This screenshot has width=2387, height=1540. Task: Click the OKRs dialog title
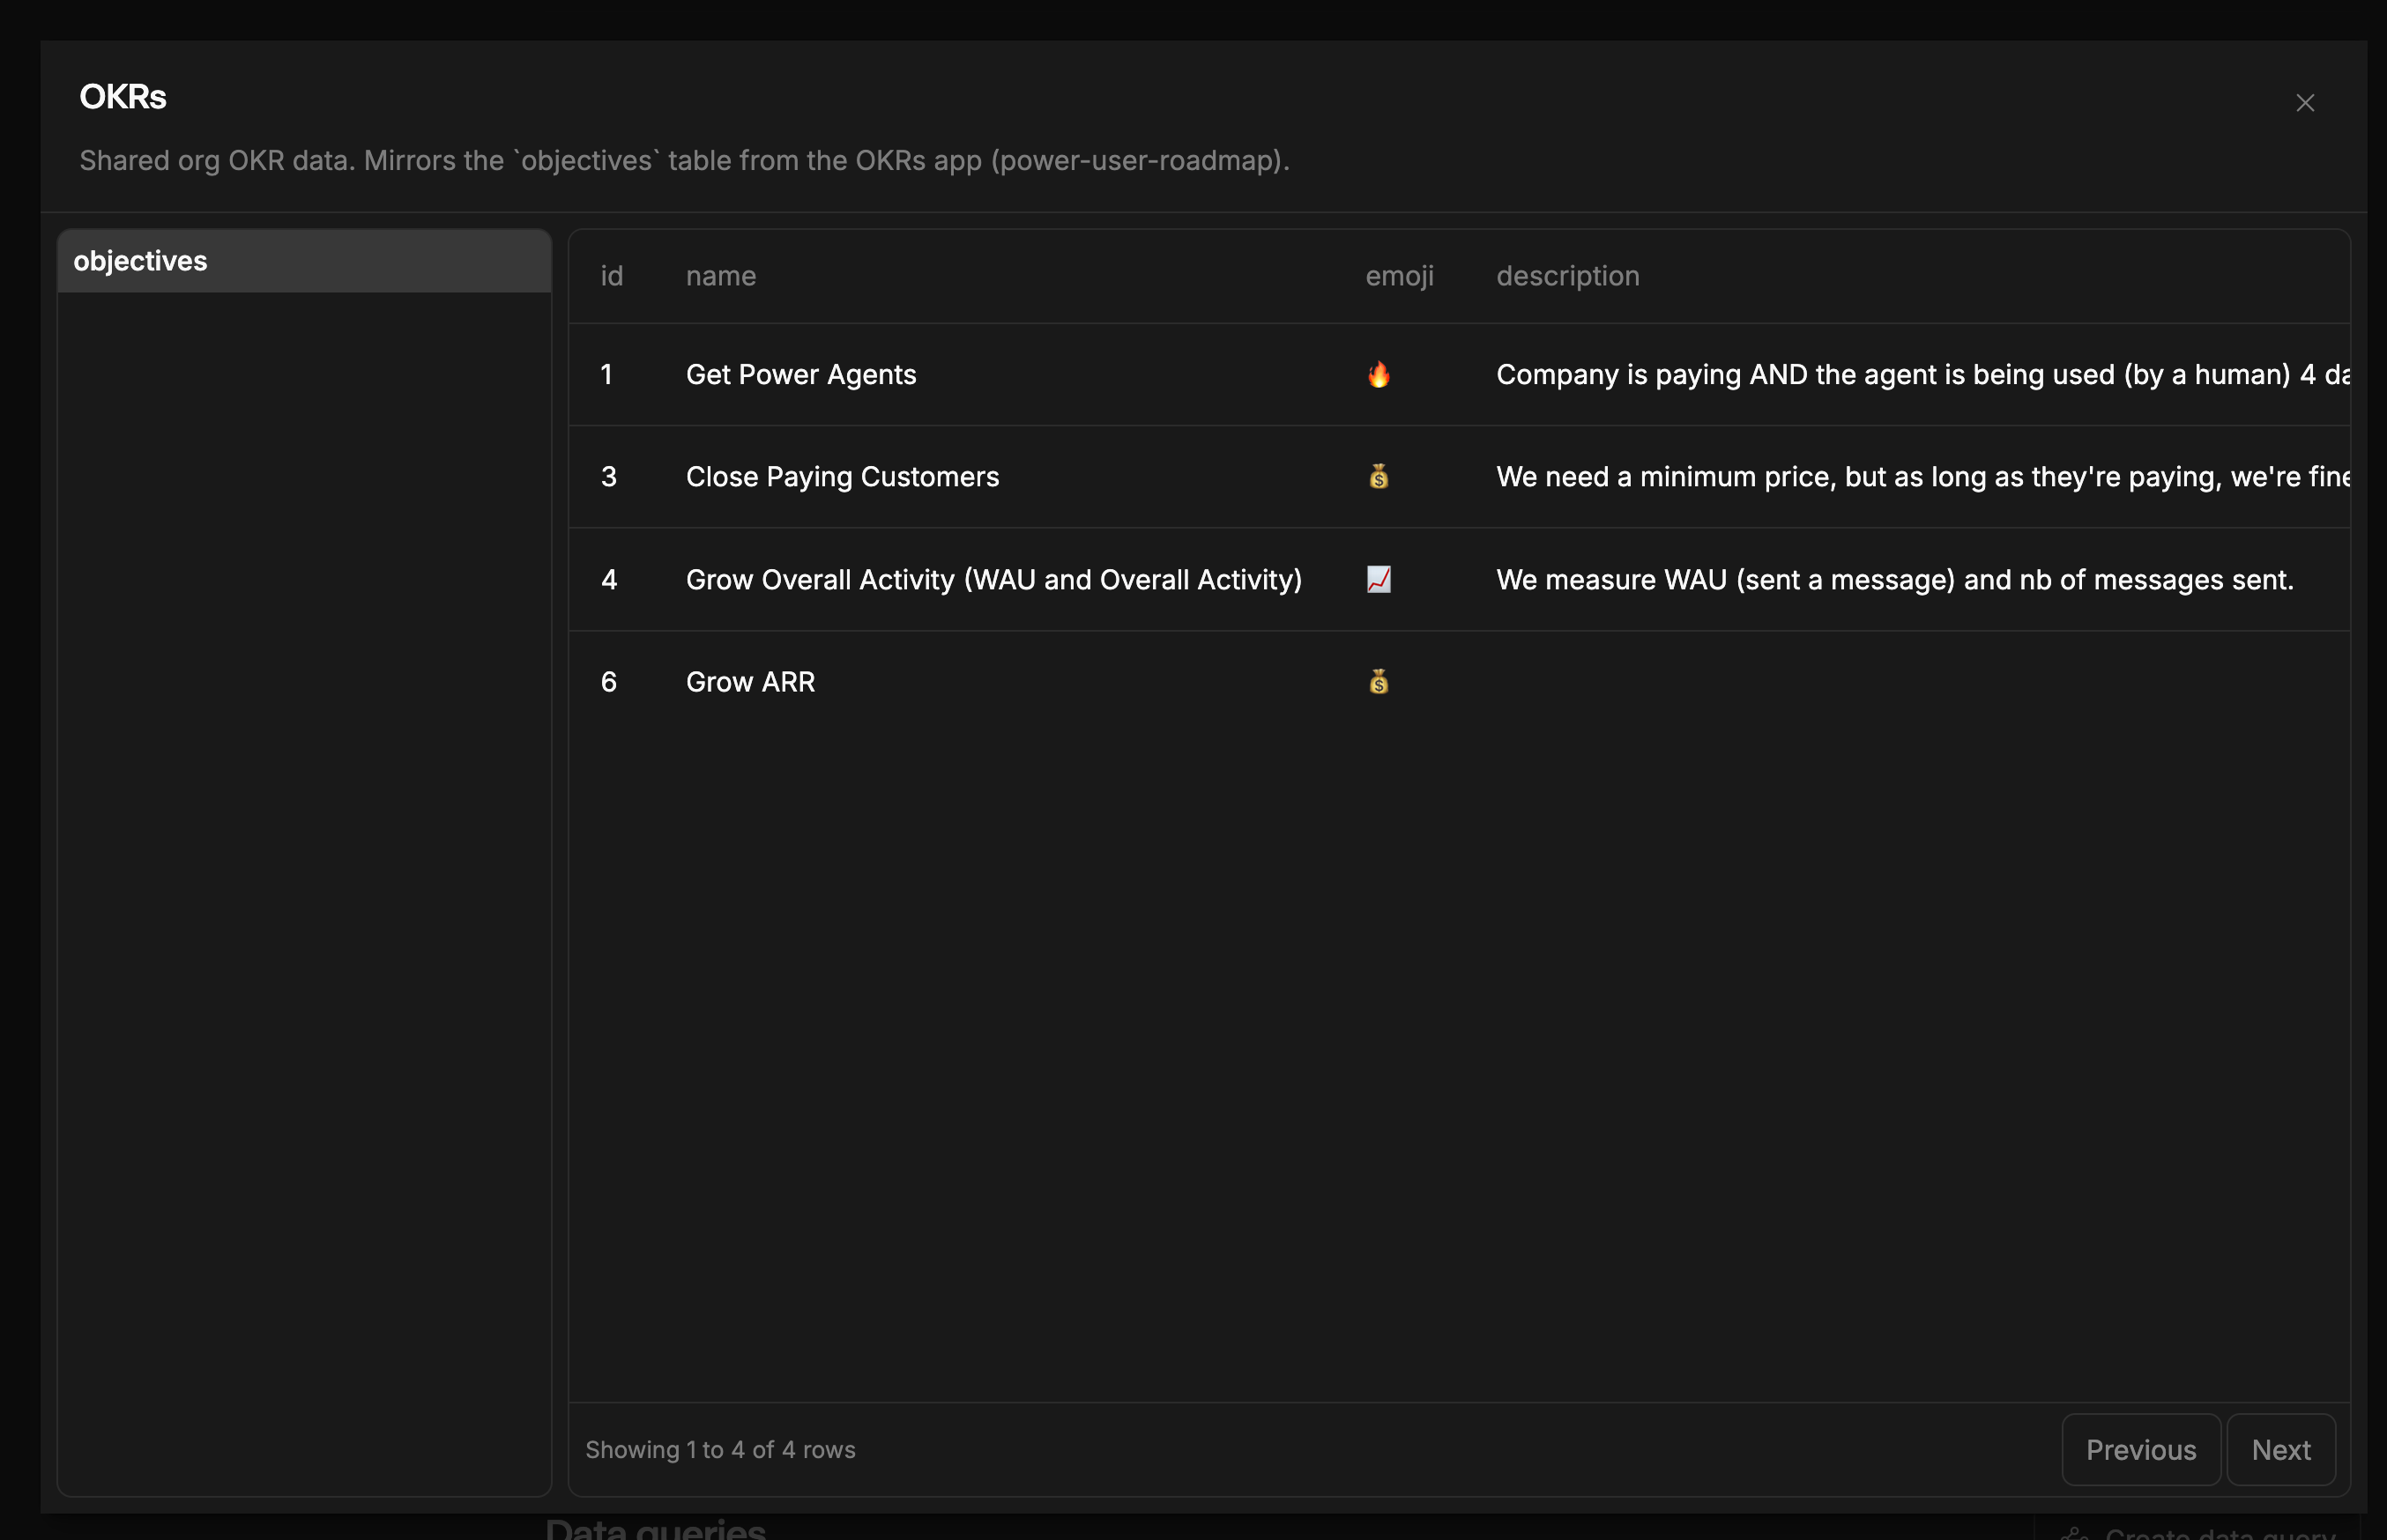click(x=123, y=97)
